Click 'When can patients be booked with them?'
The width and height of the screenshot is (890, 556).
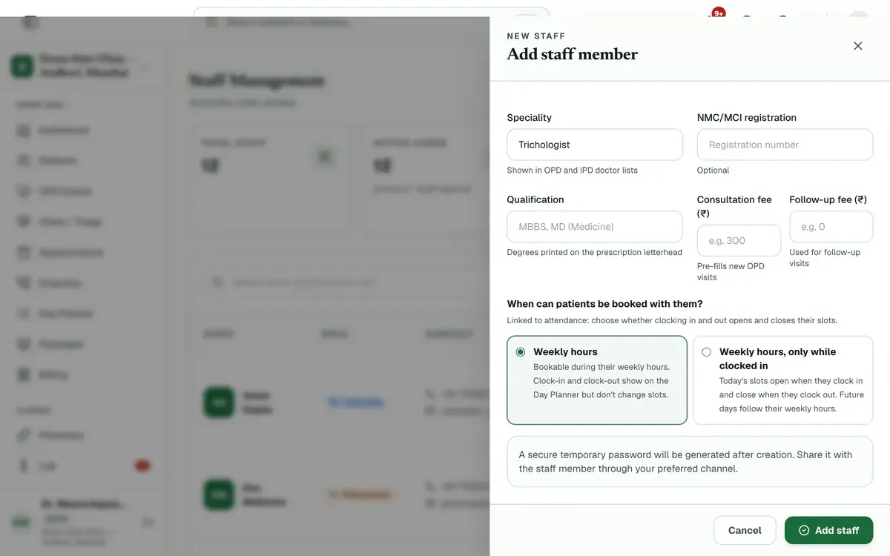[x=605, y=304]
